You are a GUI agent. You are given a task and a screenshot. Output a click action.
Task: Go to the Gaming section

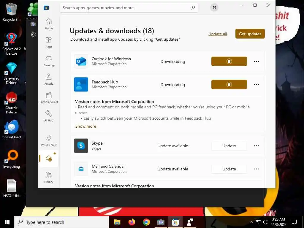coord(49,61)
